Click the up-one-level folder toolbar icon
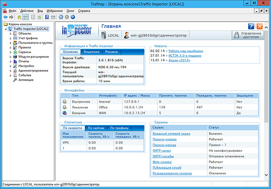 [19, 17]
